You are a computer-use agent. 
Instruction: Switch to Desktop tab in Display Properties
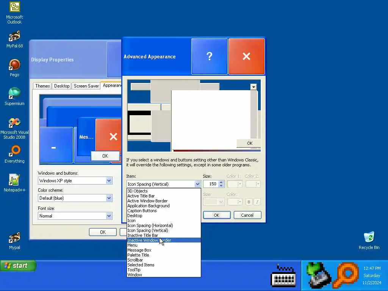[62, 86]
